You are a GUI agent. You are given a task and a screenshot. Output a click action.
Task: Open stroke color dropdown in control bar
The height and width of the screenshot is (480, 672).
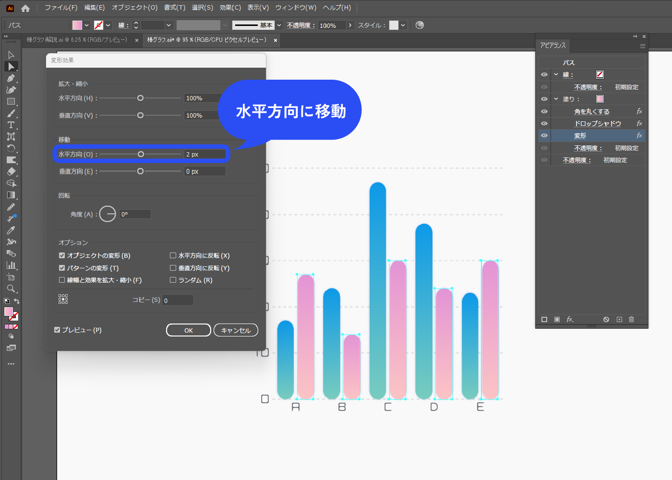pos(108,25)
